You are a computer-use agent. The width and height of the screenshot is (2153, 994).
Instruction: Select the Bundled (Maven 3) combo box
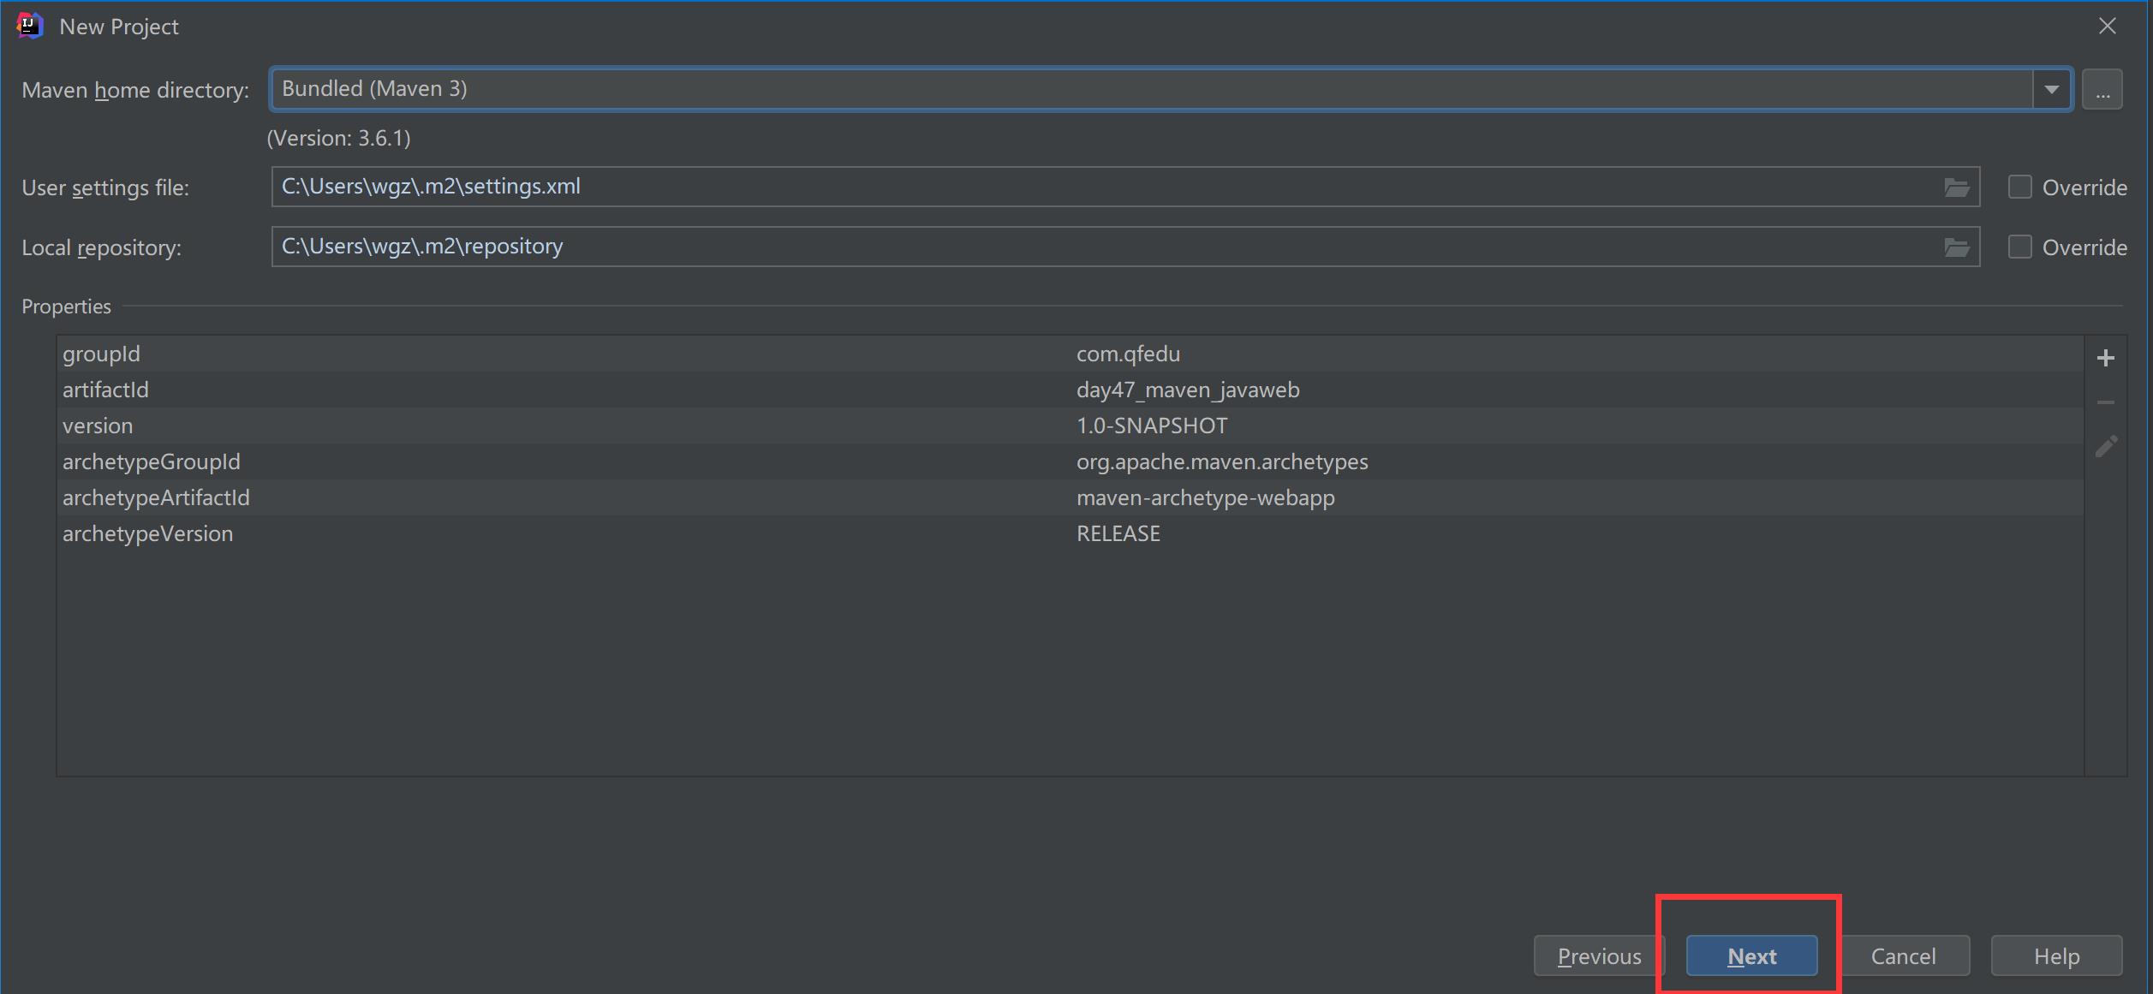point(1170,89)
